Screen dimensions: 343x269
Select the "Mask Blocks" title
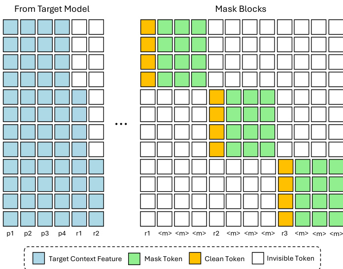tap(240, 8)
